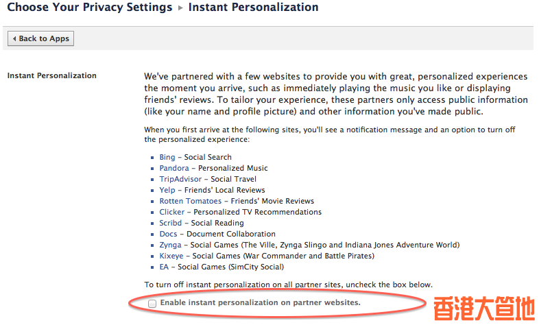Open the Kixeye link
539x325 pixels.
[x=171, y=256]
